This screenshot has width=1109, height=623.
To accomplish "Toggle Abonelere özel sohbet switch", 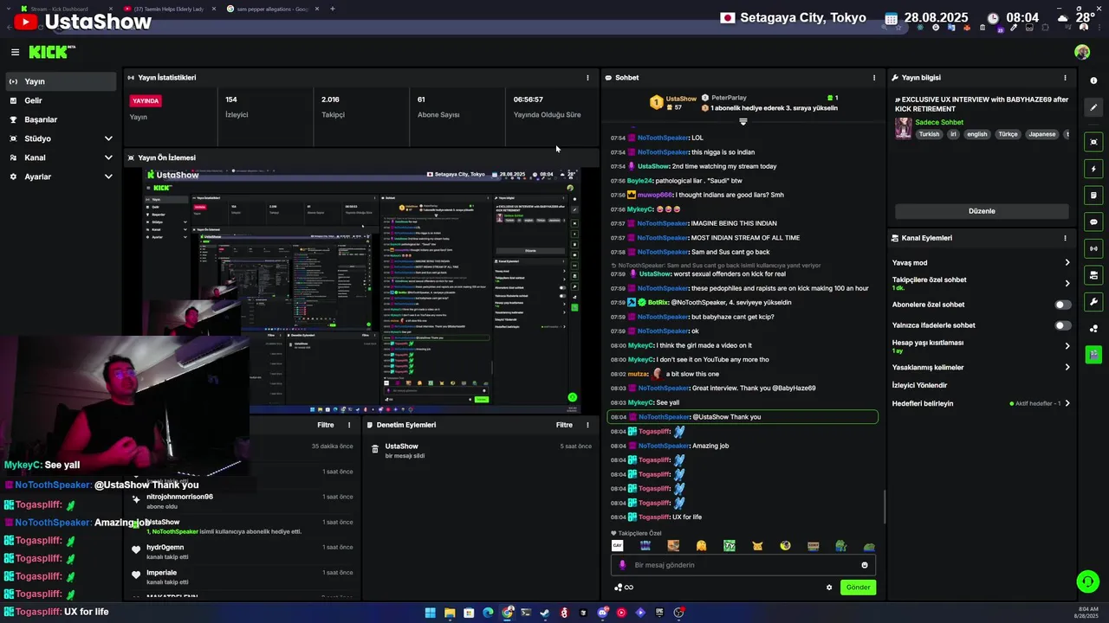I will point(1062,305).
